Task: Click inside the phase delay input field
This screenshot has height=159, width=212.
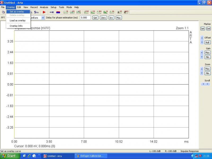Action: (85, 18)
